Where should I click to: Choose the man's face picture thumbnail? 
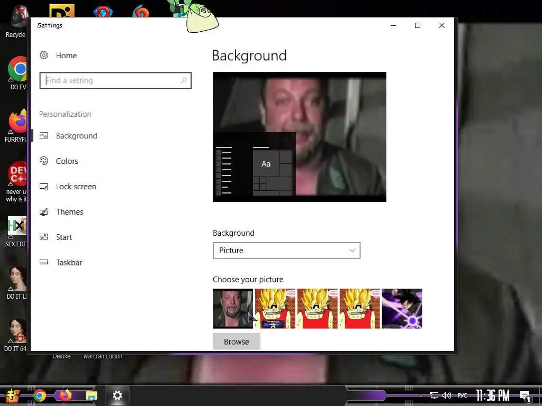coord(233,309)
